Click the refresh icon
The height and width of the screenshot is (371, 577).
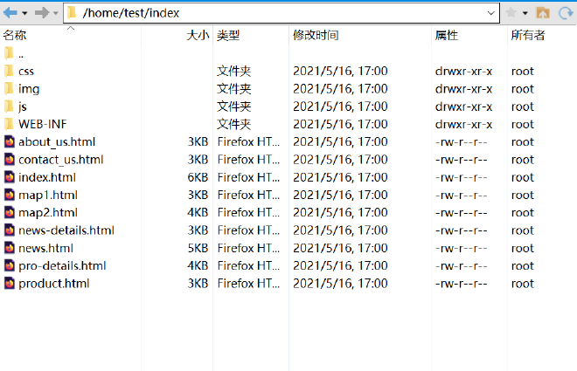pos(566,13)
